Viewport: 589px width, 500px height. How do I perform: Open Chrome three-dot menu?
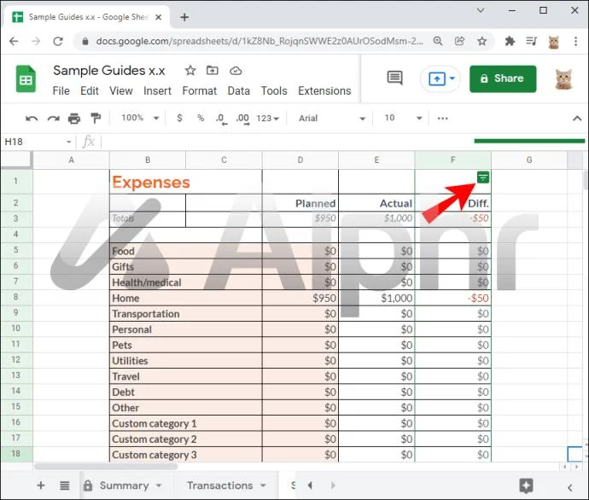click(x=575, y=41)
